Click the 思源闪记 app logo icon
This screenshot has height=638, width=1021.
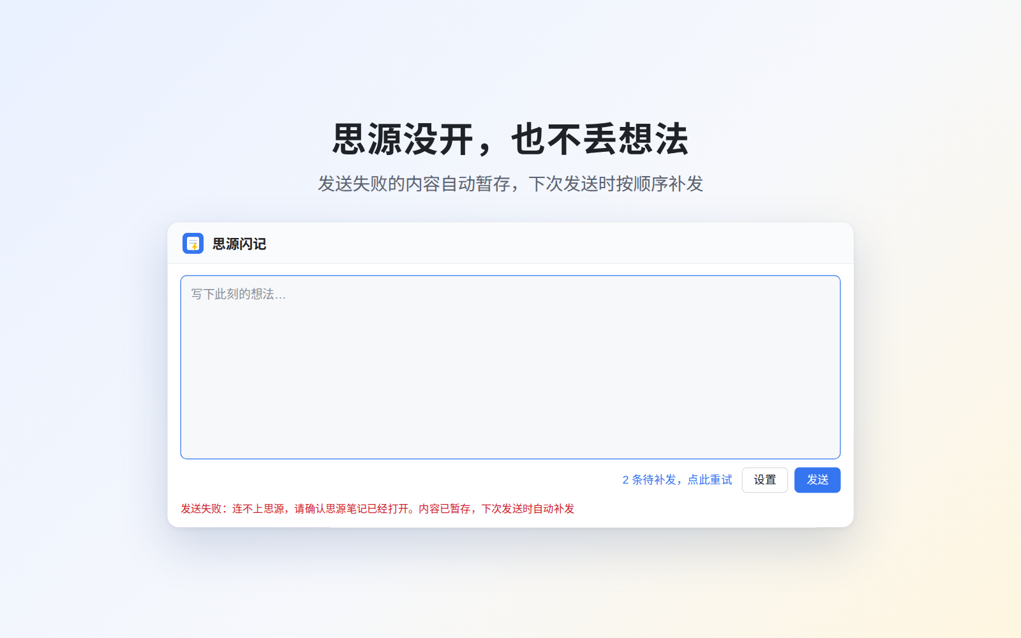193,243
